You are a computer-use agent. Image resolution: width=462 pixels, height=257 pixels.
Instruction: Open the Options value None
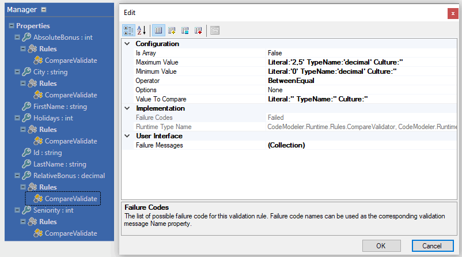(x=362, y=90)
